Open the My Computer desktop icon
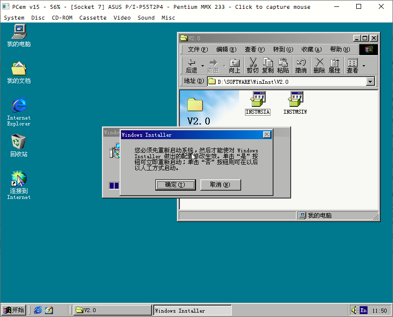 (x=19, y=35)
